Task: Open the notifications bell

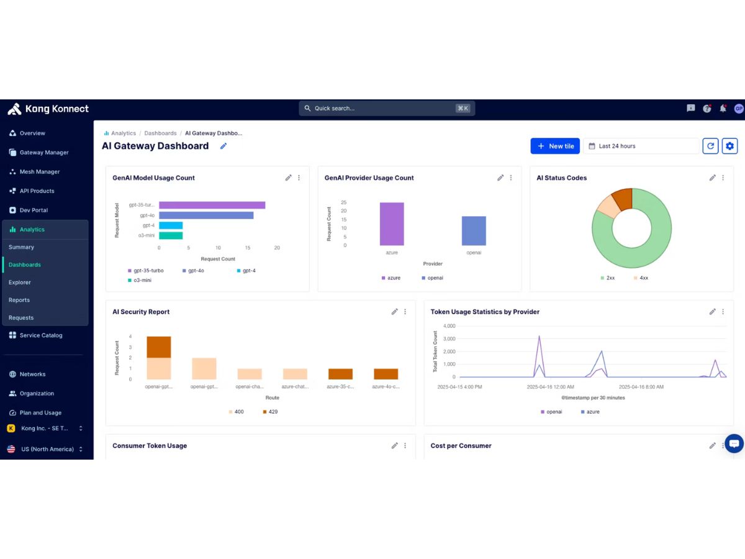Action: click(723, 108)
